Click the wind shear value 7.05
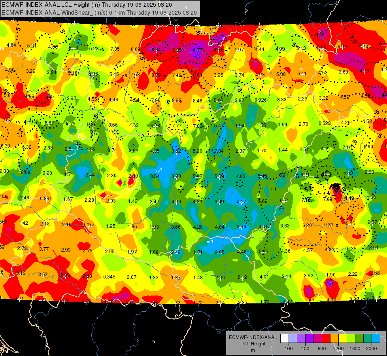Screen dimensions: 387x356 pos(115,49)
